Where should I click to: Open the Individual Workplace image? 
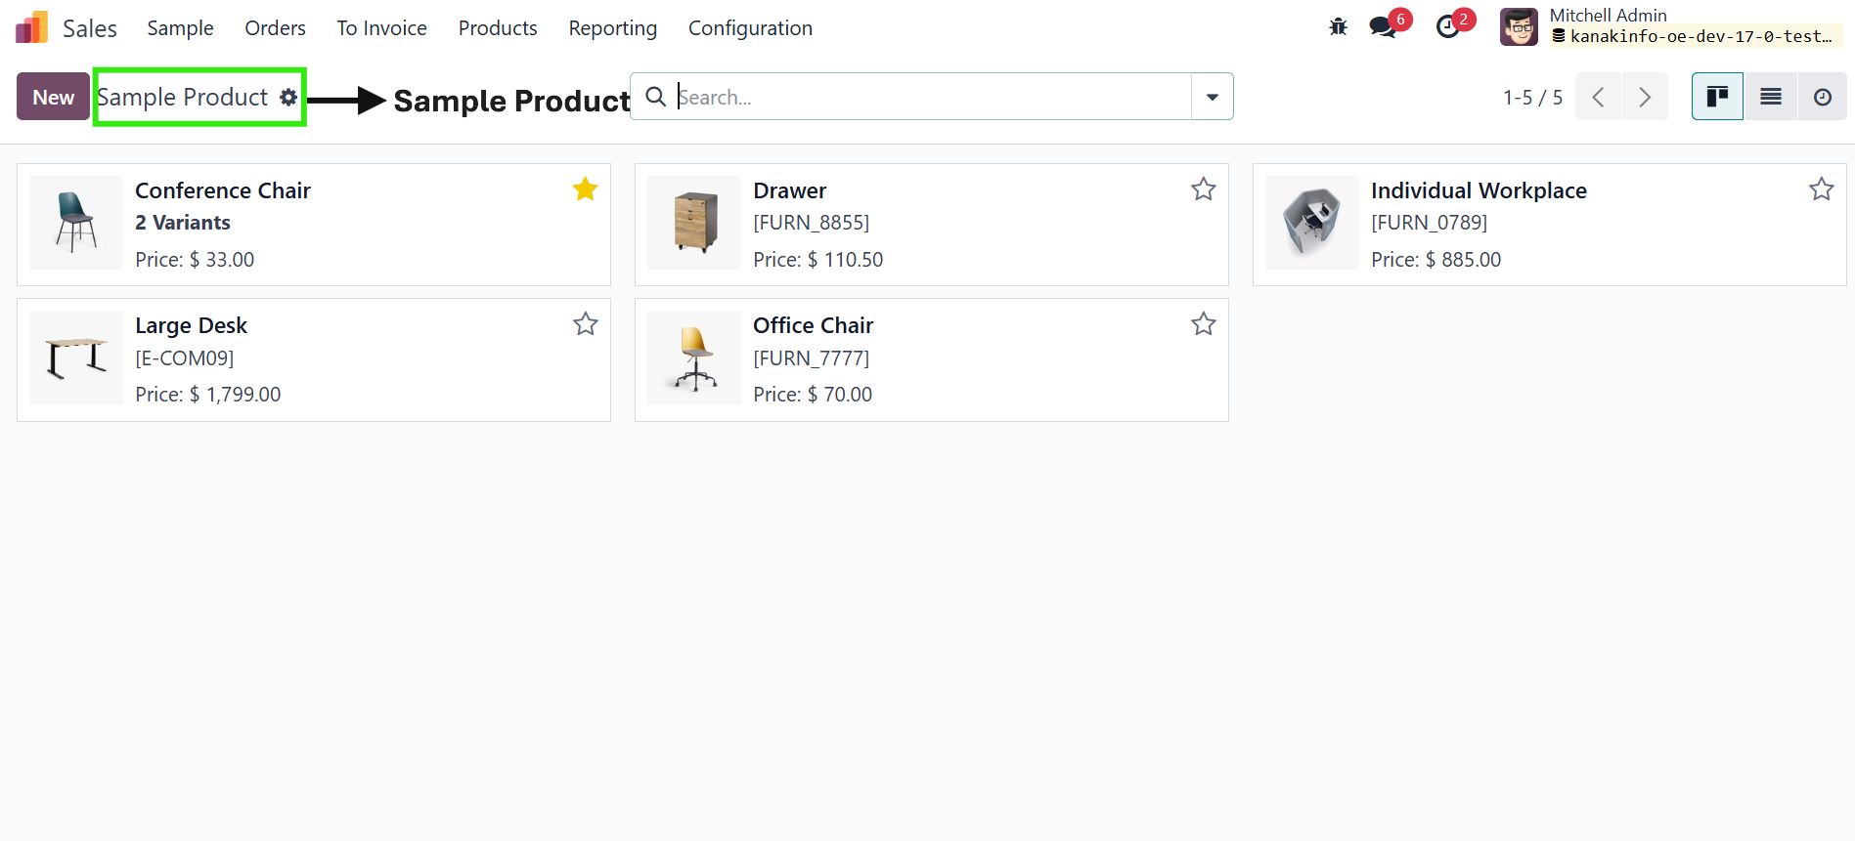tap(1312, 223)
